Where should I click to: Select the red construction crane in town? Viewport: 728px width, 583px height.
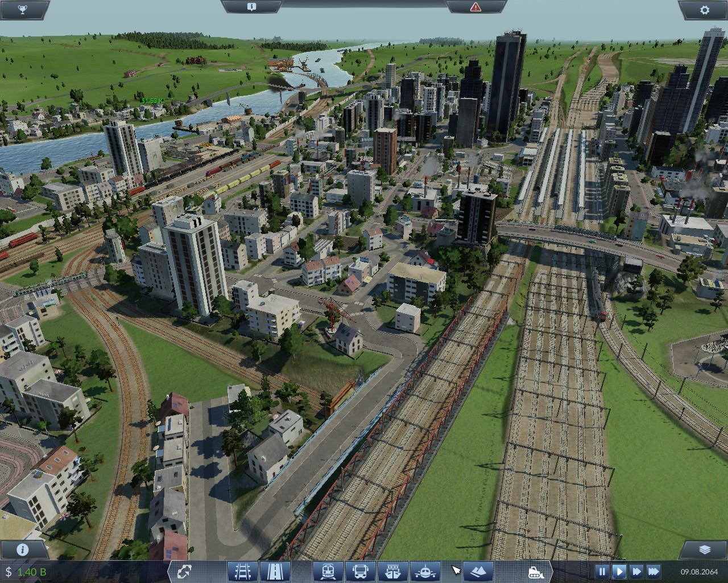333,312
